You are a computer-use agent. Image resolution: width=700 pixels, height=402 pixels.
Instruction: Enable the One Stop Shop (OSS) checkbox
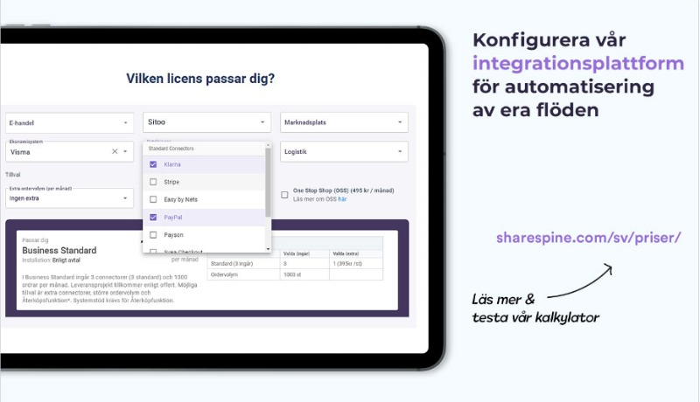(x=284, y=195)
